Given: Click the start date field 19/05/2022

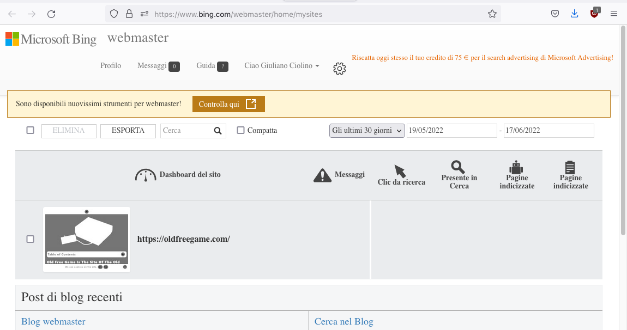Looking at the screenshot, I should pos(452,131).
